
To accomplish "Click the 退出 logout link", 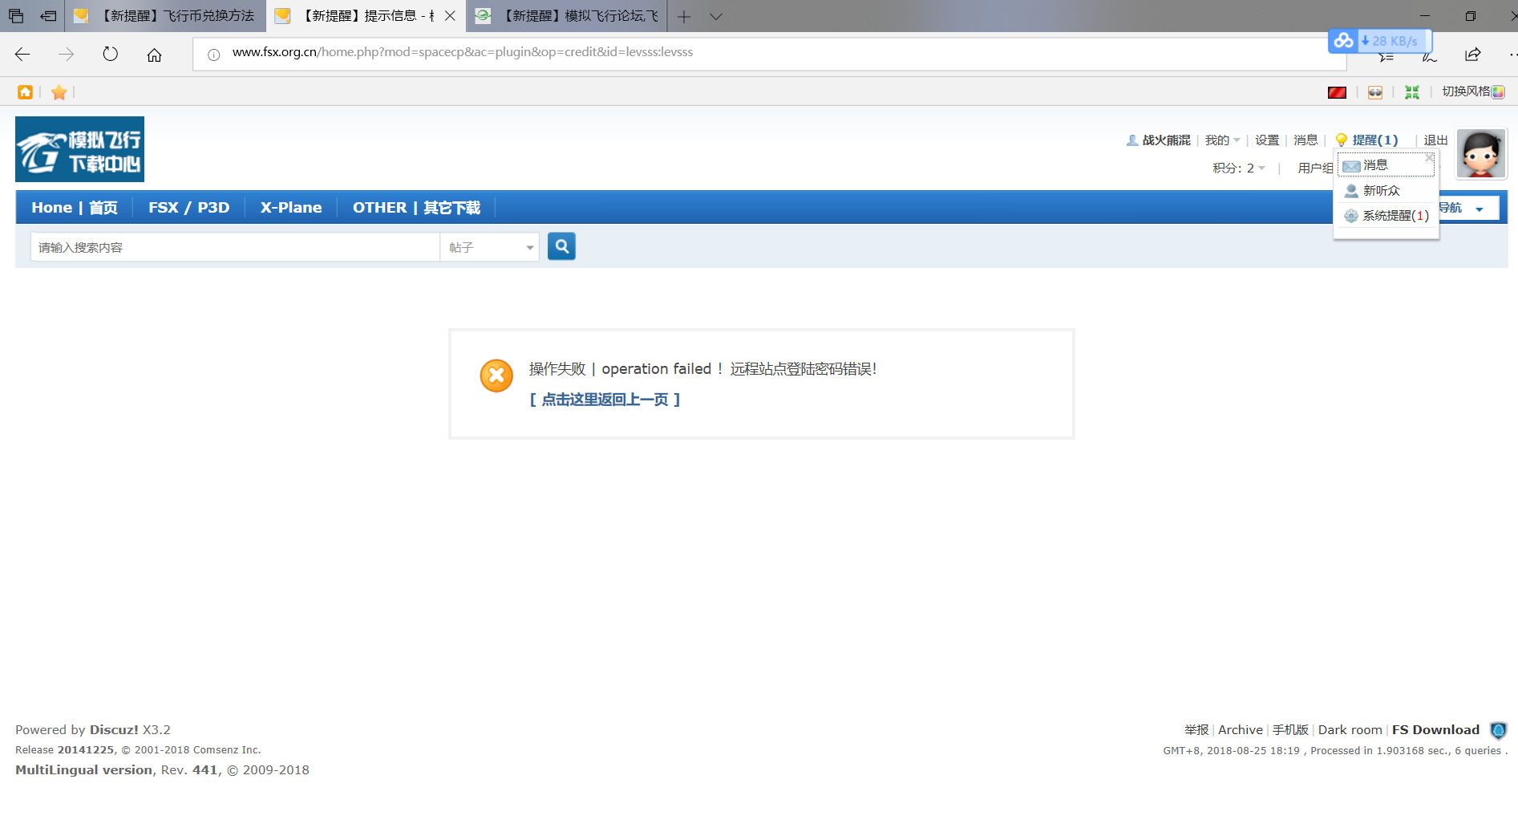I will (x=1435, y=140).
